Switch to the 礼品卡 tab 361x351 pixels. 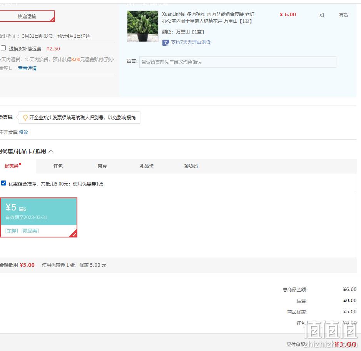pyautogui.click(x=147, y=166)
